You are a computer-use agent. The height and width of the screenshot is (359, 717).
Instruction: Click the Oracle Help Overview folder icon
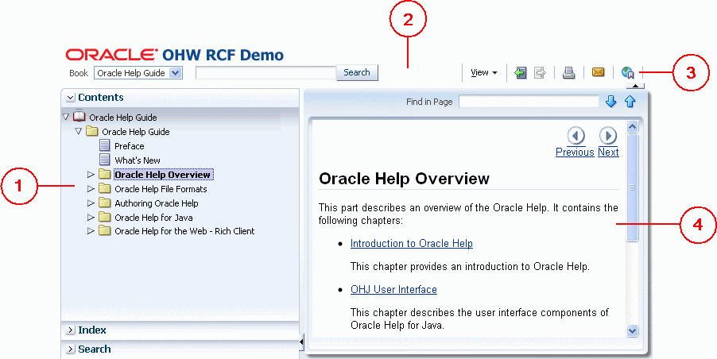[105, 174]
